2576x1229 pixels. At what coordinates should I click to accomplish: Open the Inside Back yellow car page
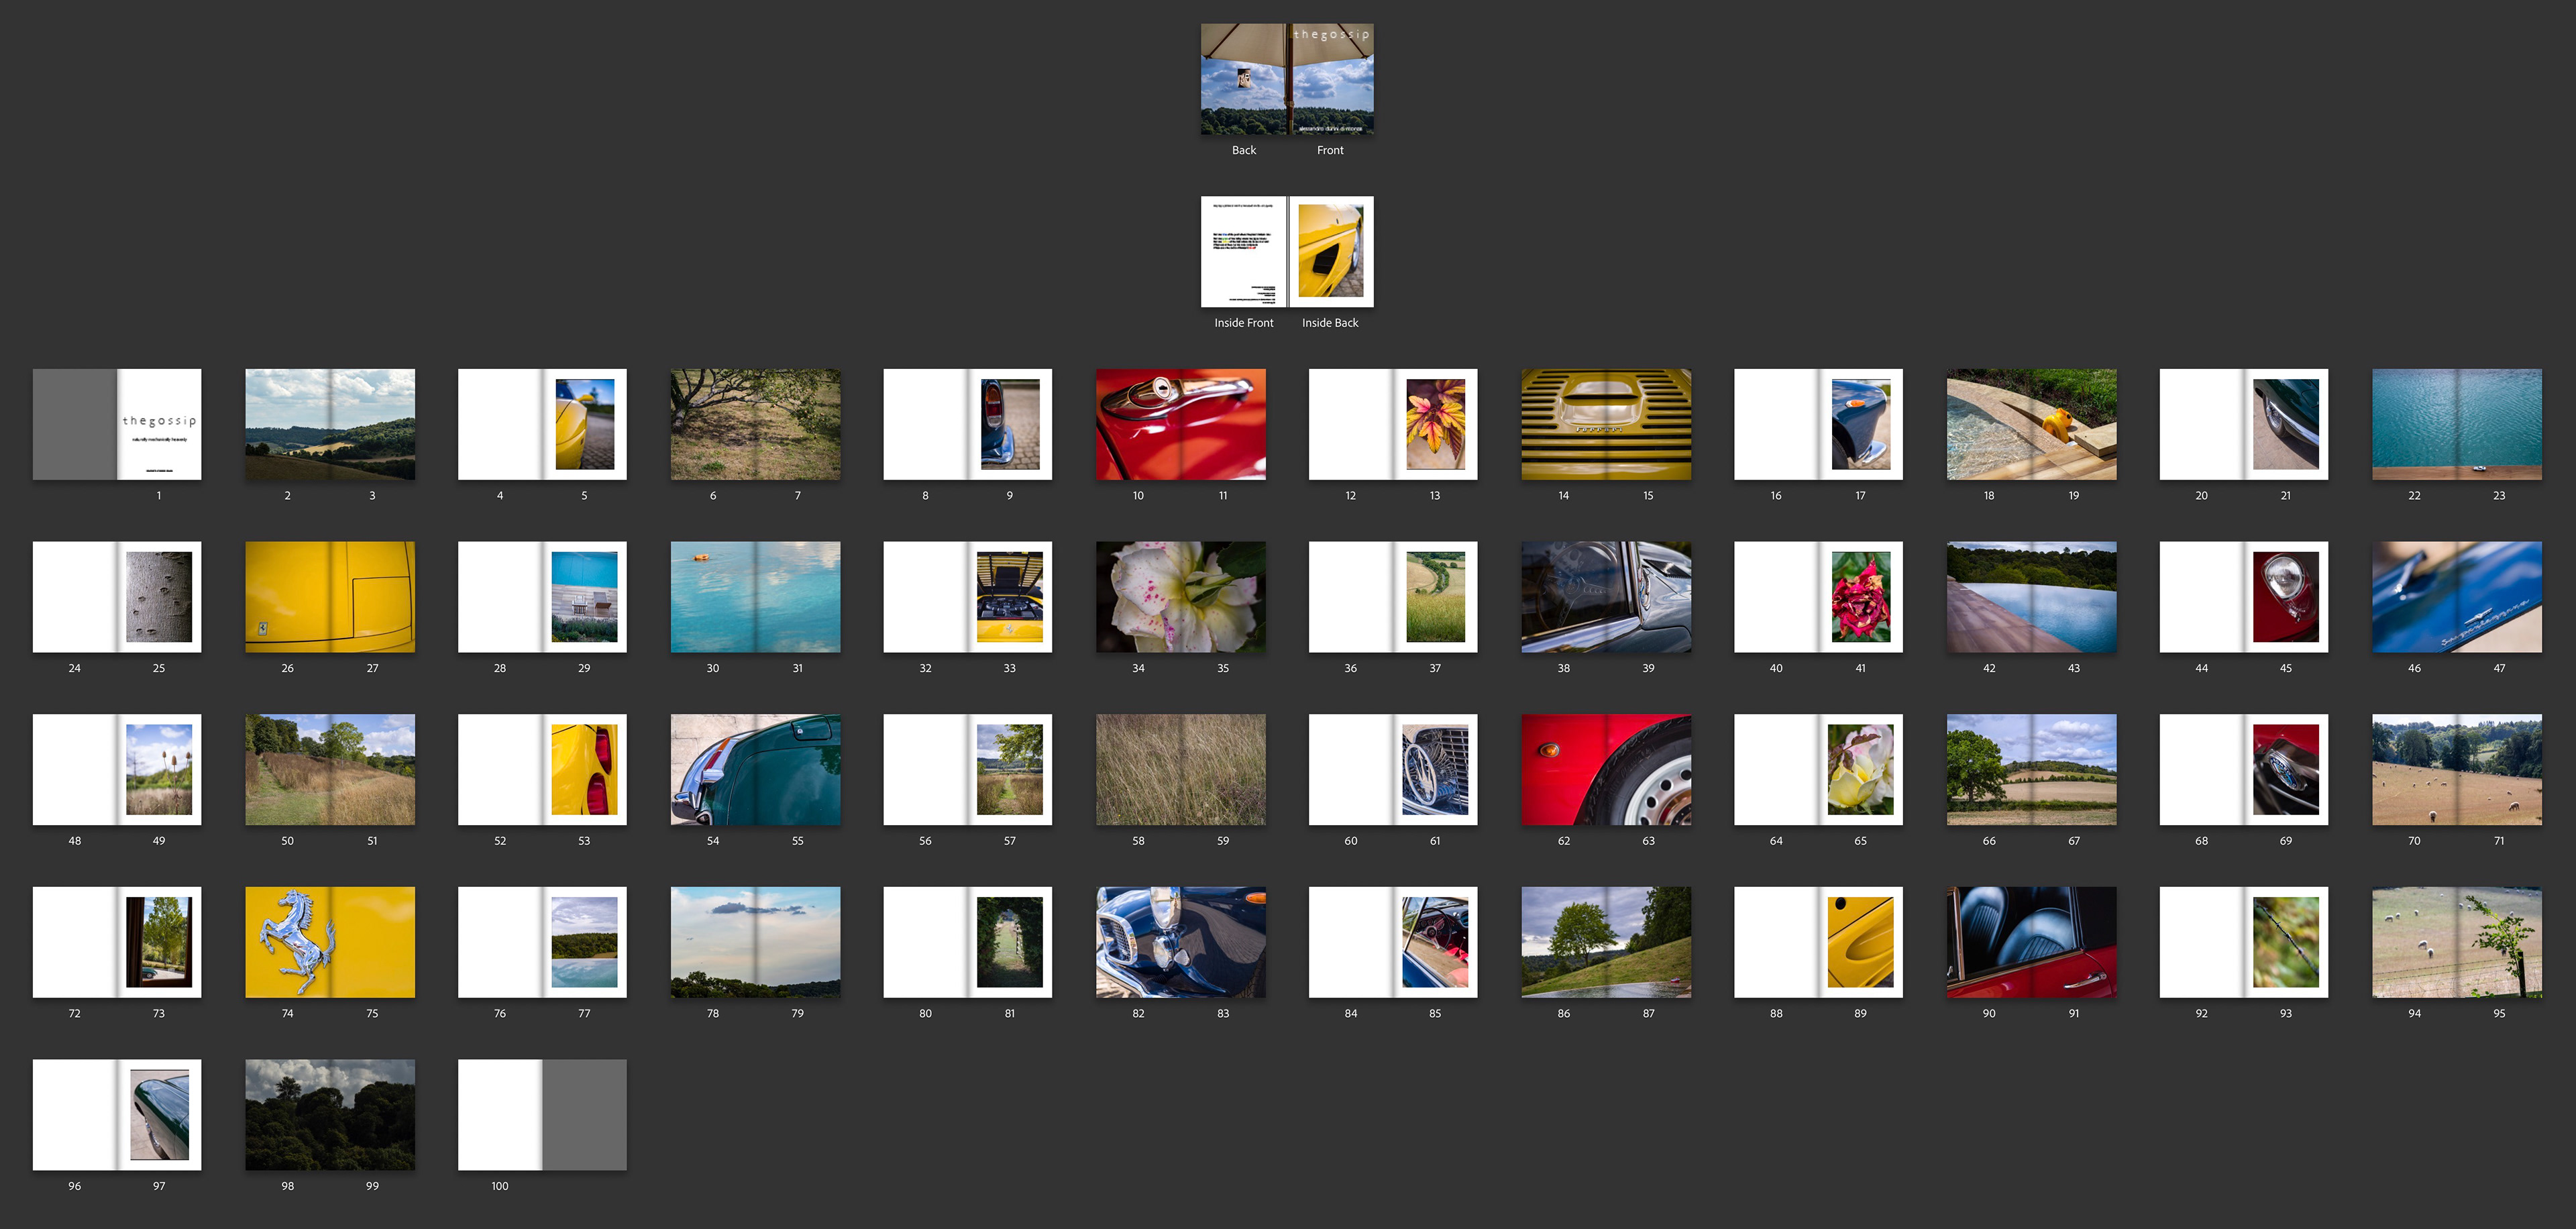(x=1331, y=251)
